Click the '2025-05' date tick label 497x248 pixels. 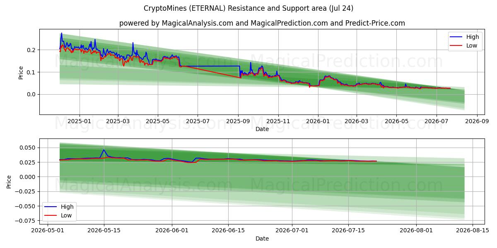(158, 121)
